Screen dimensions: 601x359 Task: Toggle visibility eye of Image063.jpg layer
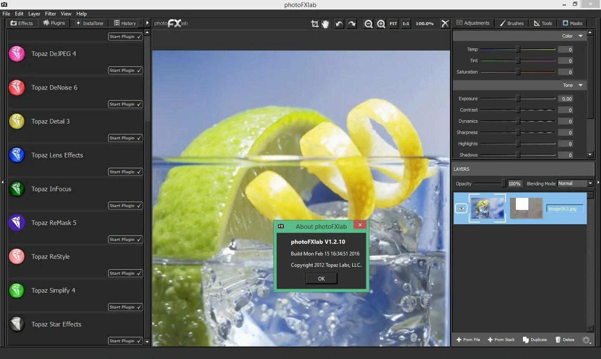coord(461,208)
